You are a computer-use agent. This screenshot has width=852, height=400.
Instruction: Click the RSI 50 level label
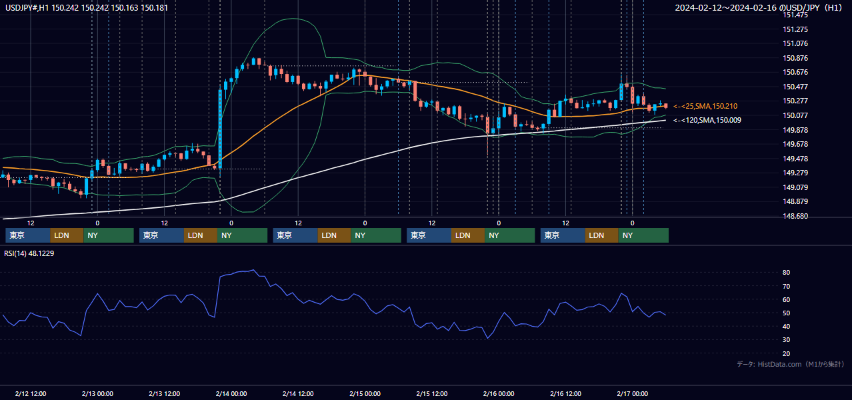click(x=787, y=313)
